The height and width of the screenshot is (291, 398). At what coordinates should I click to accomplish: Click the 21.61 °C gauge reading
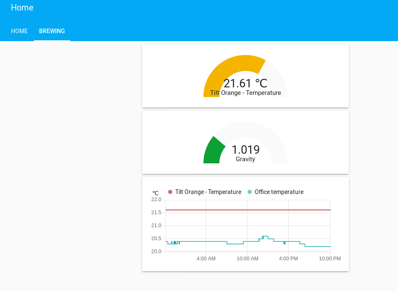(245, 84)
